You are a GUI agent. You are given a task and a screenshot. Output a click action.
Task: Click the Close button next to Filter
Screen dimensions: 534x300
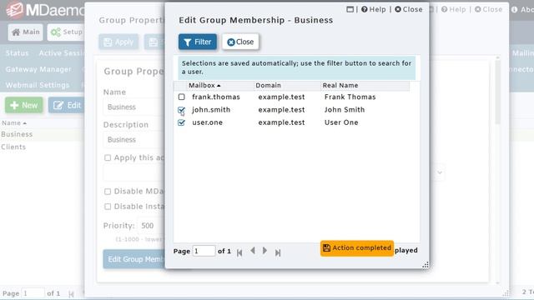[240, 42]
